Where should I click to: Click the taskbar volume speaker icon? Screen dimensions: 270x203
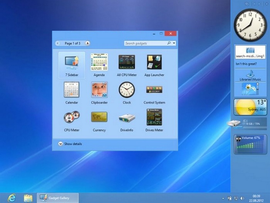pyautogui.click(x=242, y=198)
